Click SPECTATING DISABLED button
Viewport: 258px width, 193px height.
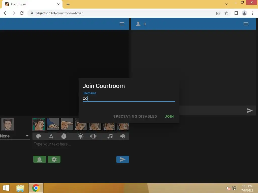135,116
